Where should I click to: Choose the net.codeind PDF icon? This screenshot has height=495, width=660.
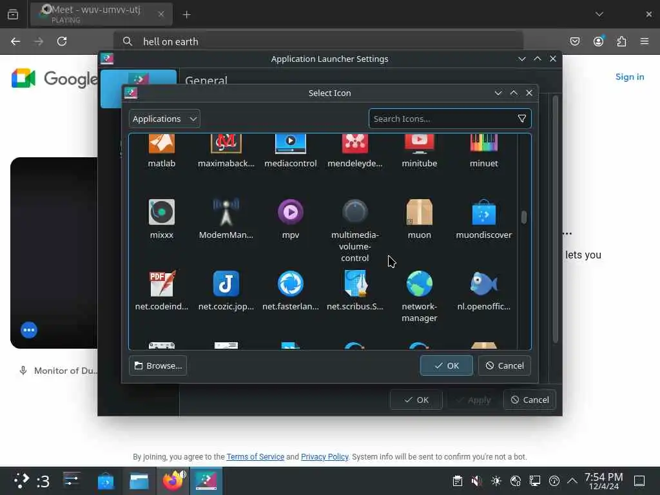162,284
